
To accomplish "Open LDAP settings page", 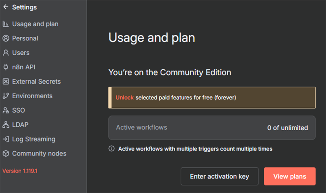I will (x=20, y=124).
